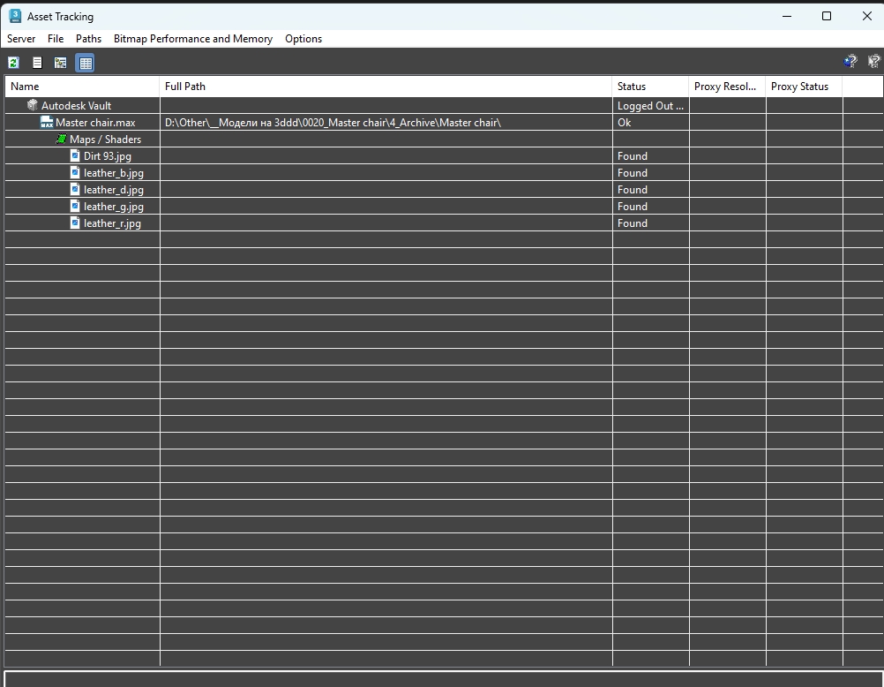Click the Status column header
884x687 pixels.
(650, 87)
